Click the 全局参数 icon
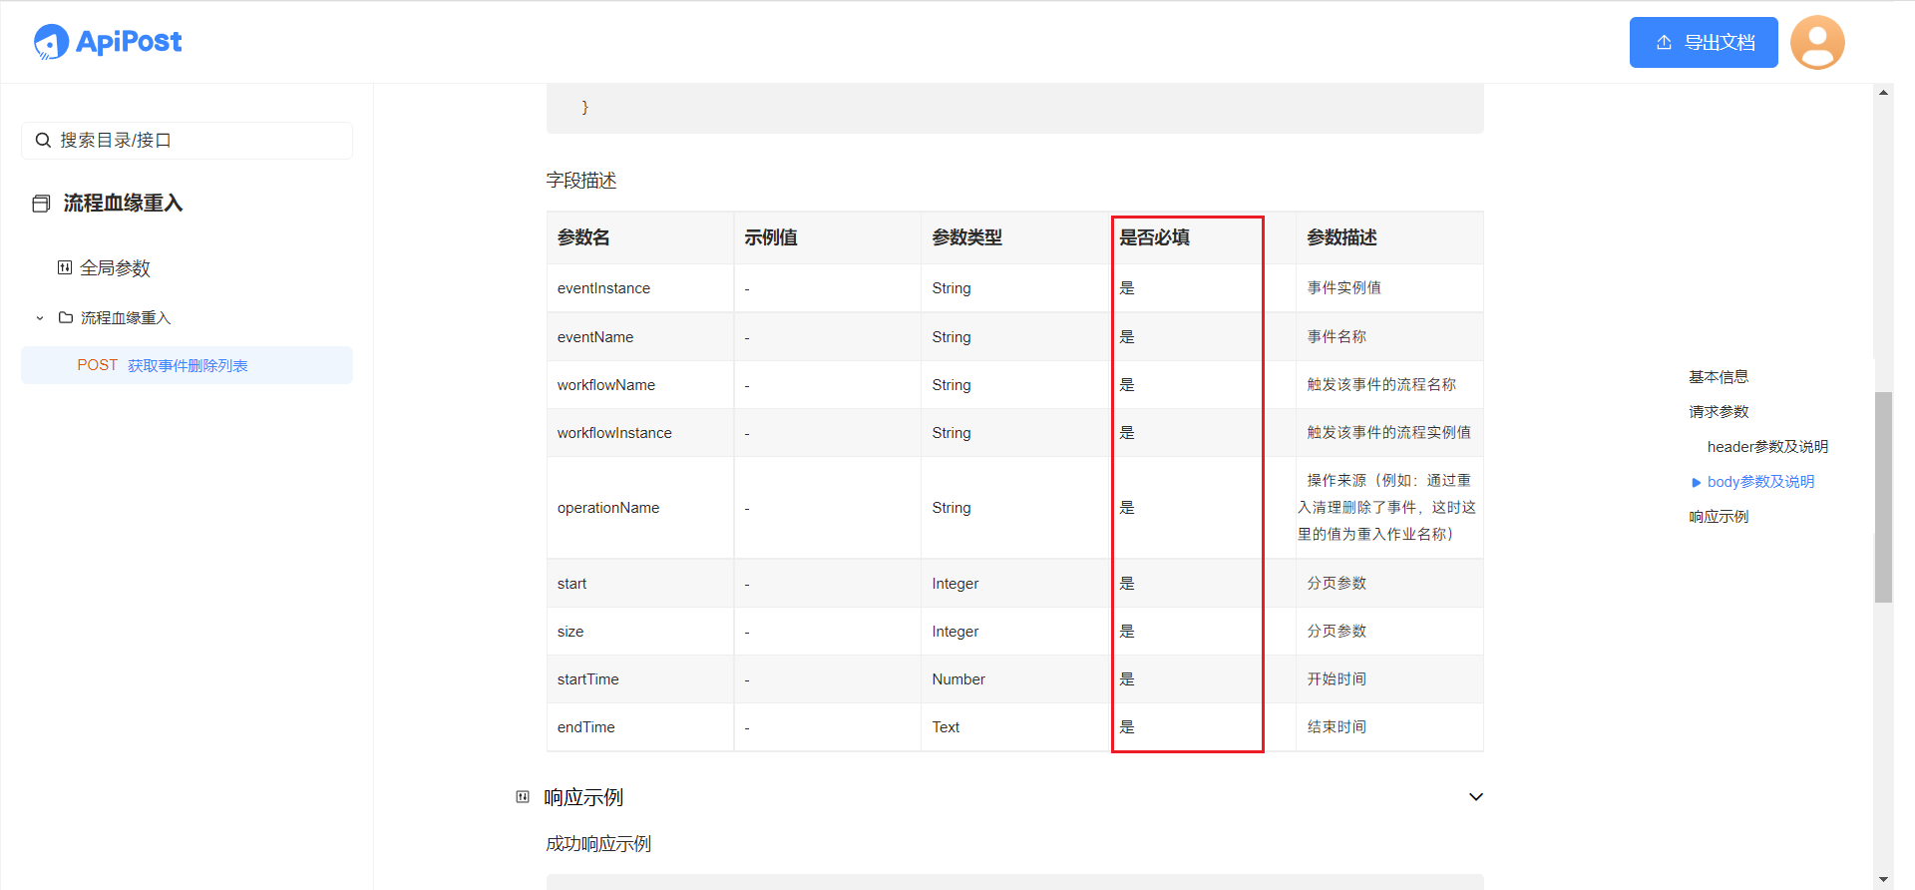This screenshot has height=890, width=1915. 65,267
